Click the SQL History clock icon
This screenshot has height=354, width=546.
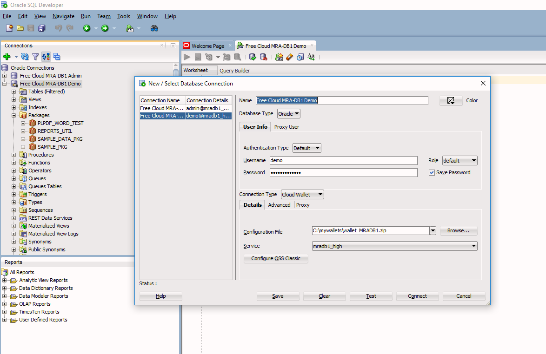[x=300, y=57]
